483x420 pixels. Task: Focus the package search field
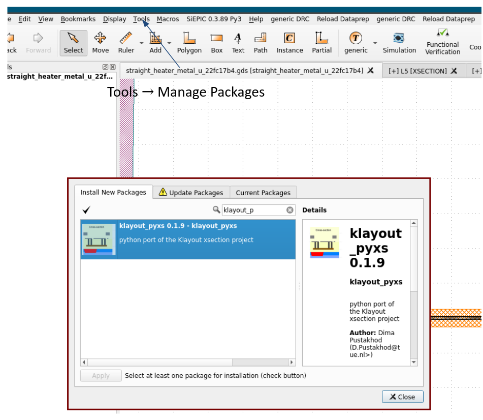click(x=254, y=210)
